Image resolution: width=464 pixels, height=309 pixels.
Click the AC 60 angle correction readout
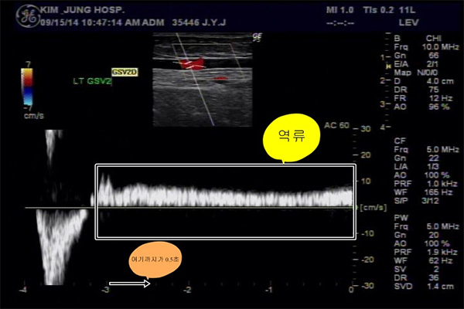click(337, 124)
